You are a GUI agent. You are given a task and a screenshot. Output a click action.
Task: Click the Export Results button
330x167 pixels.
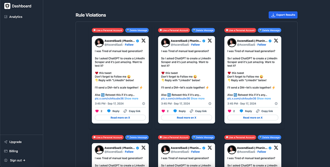[x=283, y=15]
